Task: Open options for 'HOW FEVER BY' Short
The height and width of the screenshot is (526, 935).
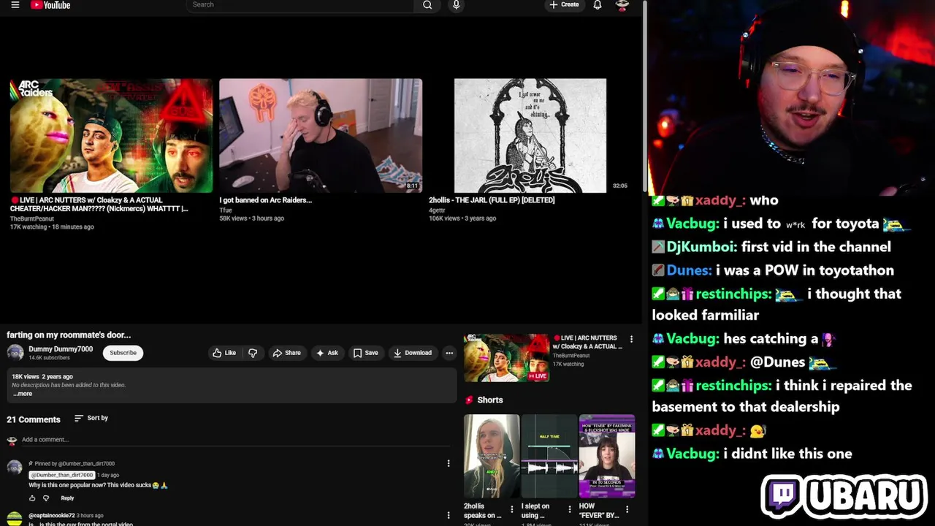Action: 627,509
